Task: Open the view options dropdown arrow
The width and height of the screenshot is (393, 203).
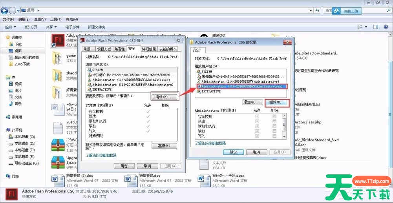Action: click(366, 27)
